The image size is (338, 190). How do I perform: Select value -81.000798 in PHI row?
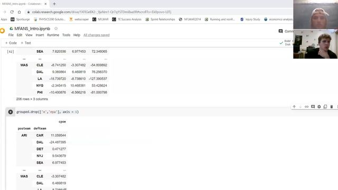tap(99, 92)
